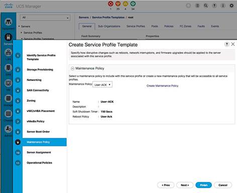237x193 pixels.
Task: Click the Prev button
Action: (x=166, y=185)
